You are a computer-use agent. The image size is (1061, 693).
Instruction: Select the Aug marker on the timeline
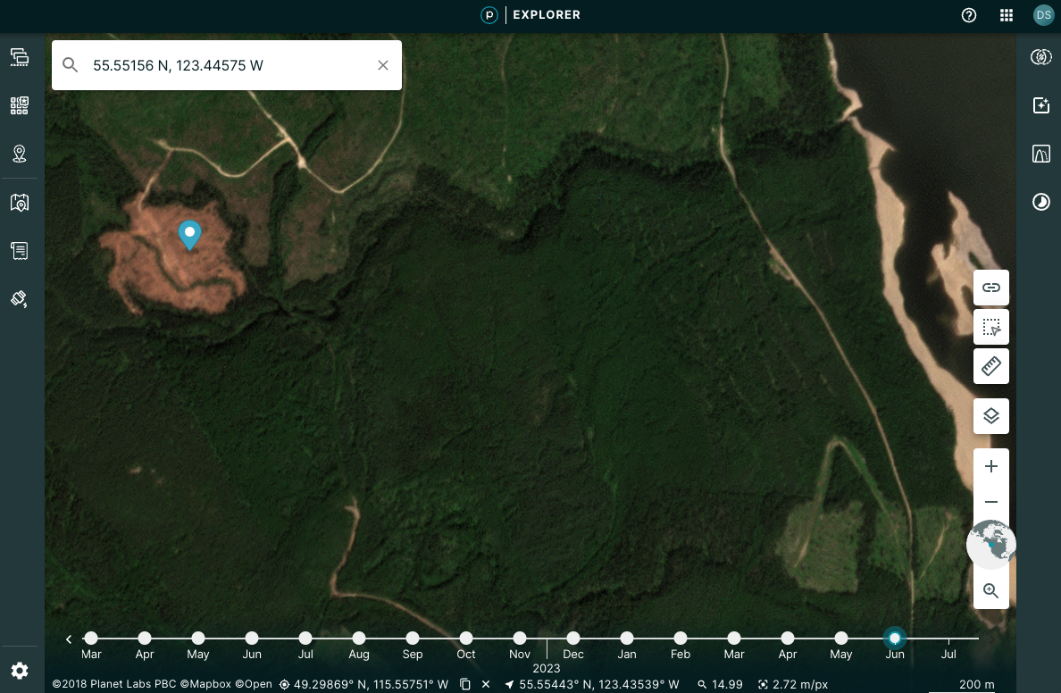359,639
